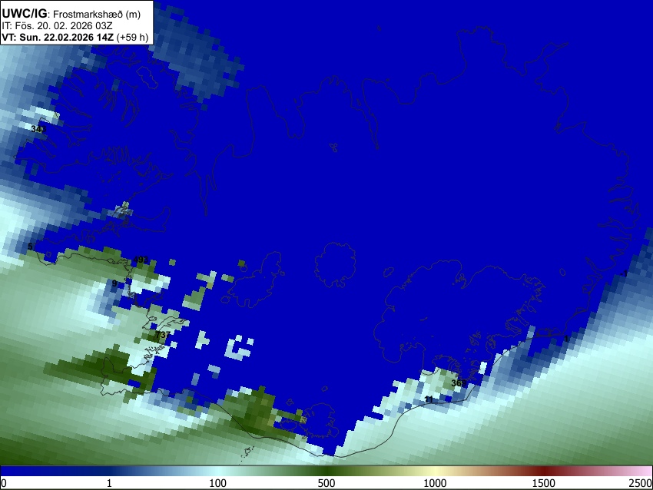Click the '9' value below 492

114,283
